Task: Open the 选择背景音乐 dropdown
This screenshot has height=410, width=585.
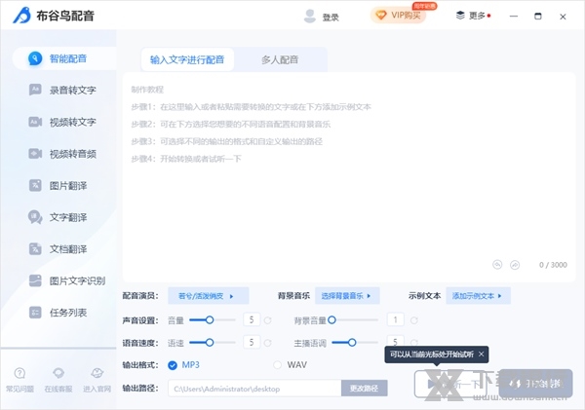Action: tap(347, 296)
